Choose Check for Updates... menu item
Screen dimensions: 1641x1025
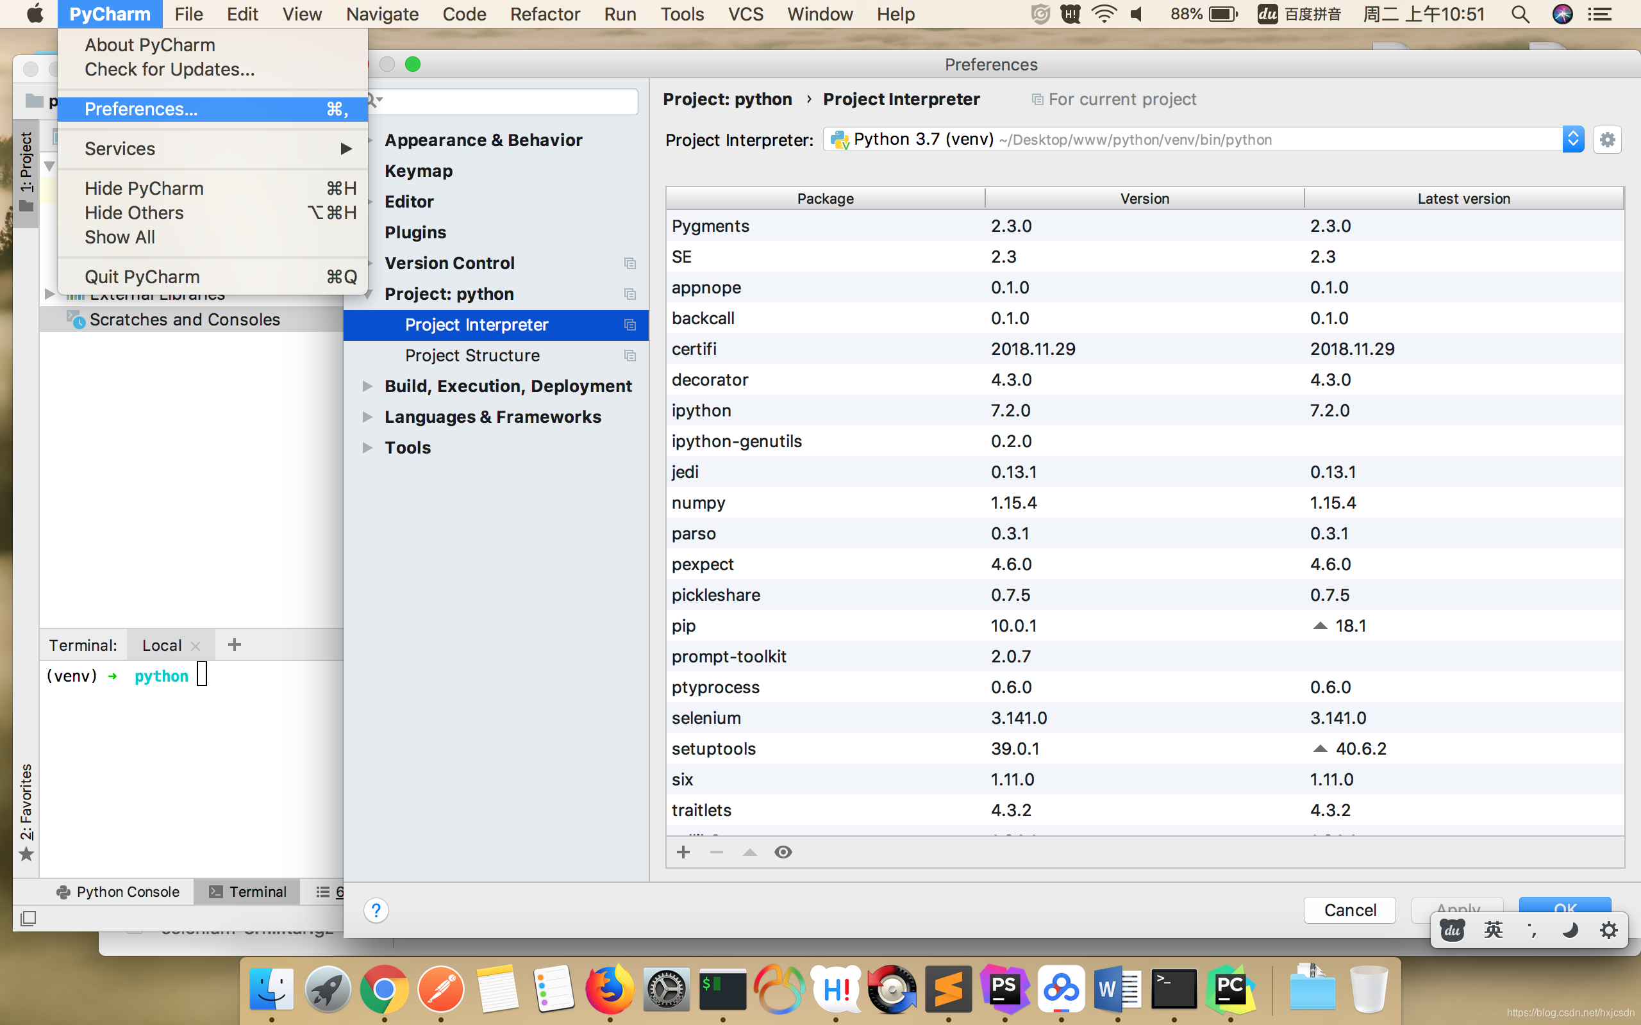[x=212, y=69]
